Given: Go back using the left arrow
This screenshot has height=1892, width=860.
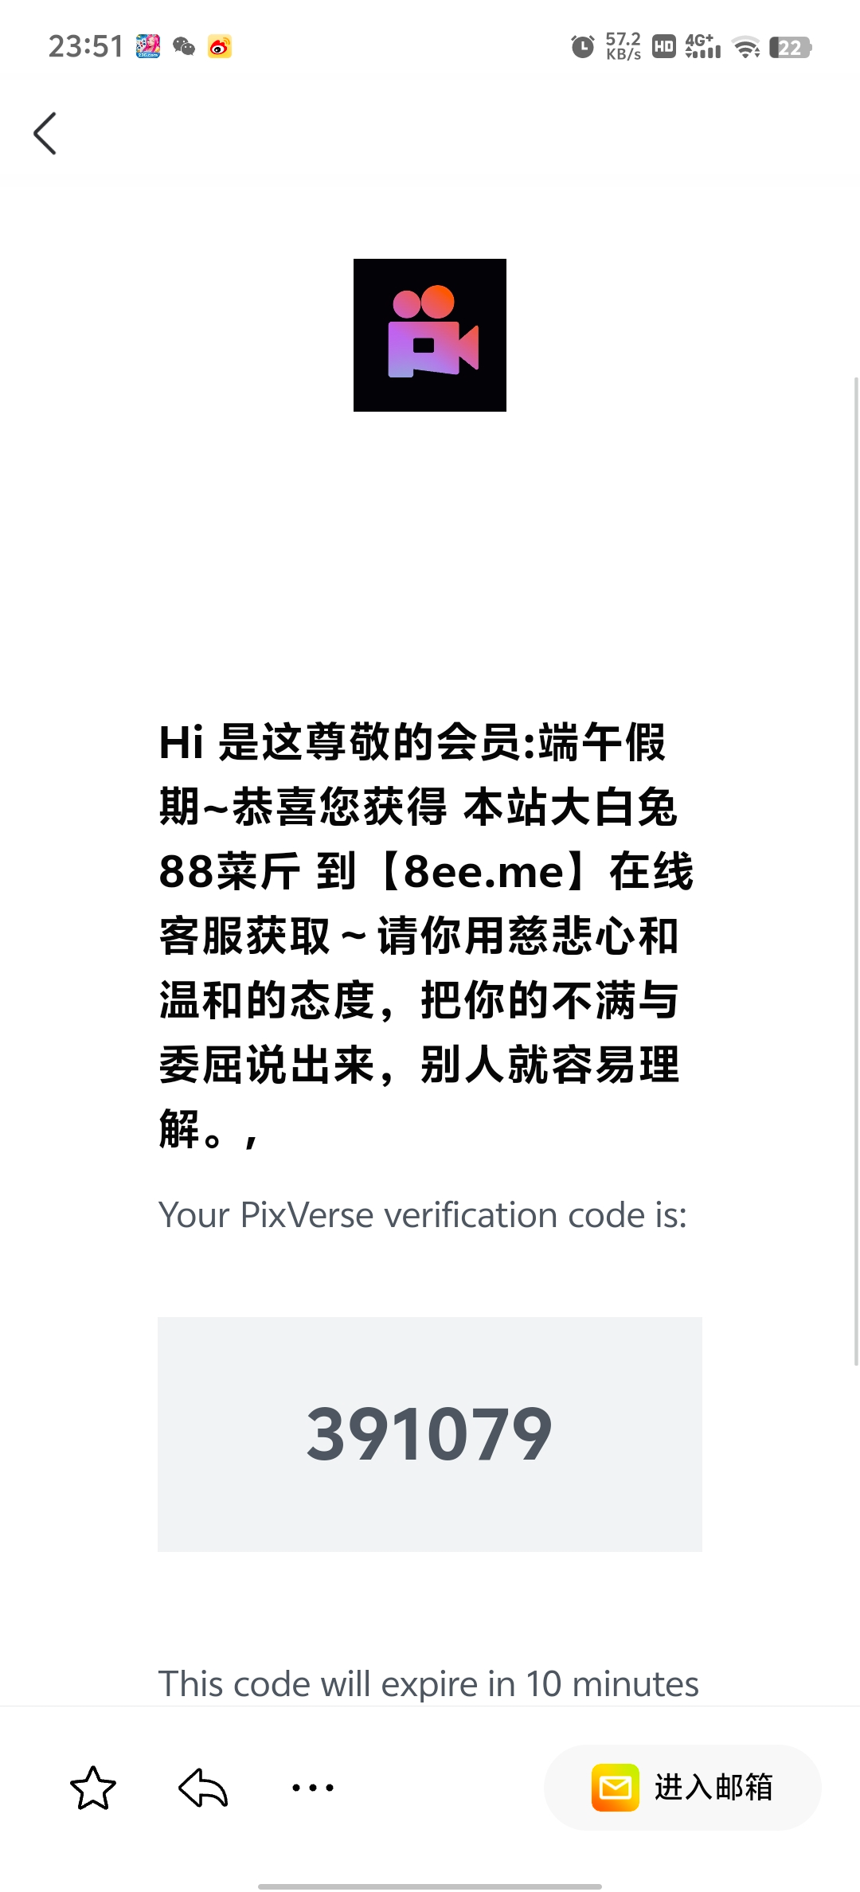Looking at the screenshot, I should point(45,133).
